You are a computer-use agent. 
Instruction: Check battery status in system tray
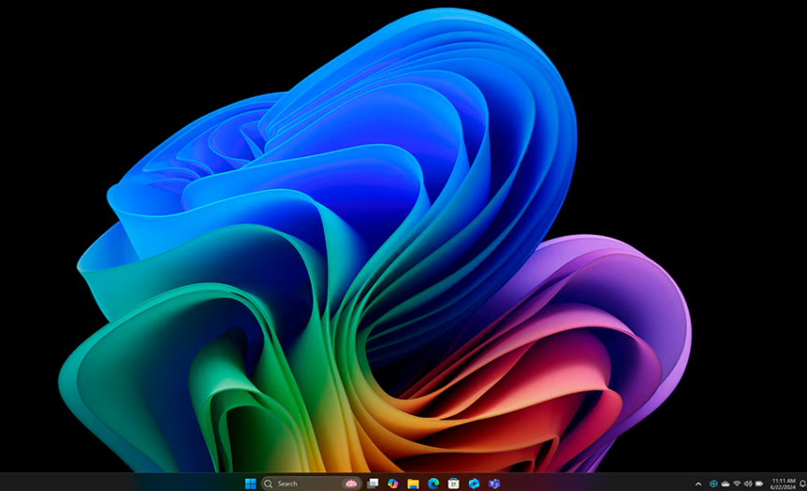[759, 484]
